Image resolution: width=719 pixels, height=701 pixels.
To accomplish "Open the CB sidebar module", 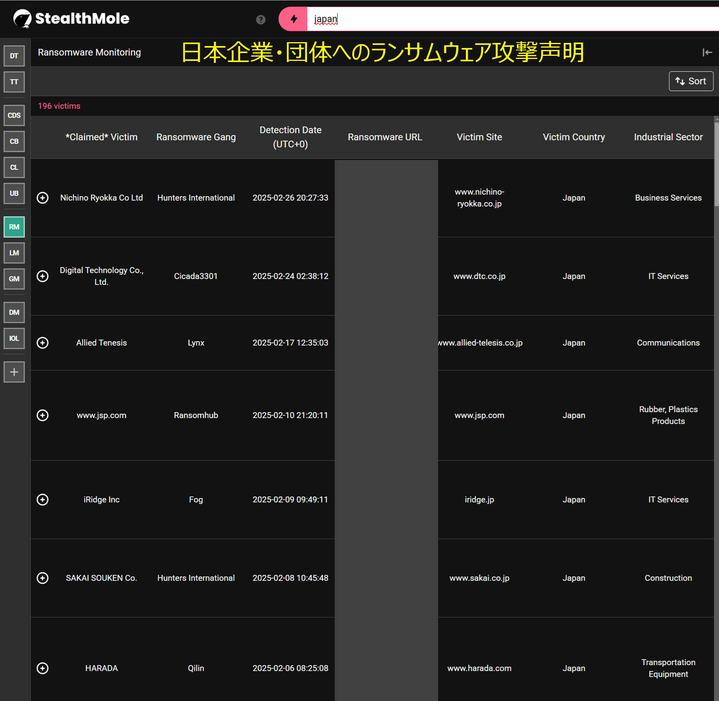I will tap(14, 141).
